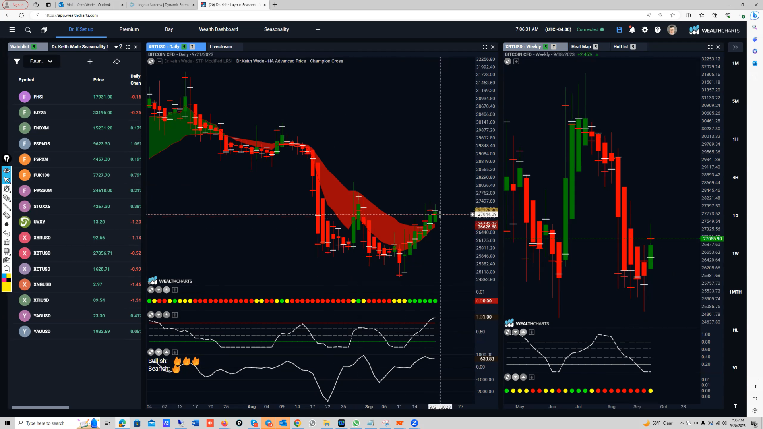The image size is (763, 429).
Task: Select the arrow cursor drawing tool
Action: coord(6,180)
